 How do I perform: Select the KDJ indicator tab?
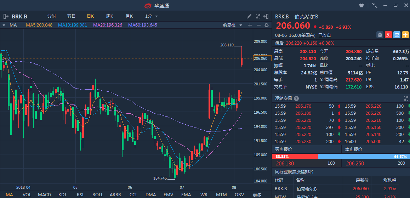point(62,194)
